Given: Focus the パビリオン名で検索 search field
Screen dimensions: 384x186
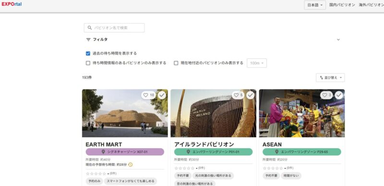Looking at the screenshot, I should coord(114,28).
